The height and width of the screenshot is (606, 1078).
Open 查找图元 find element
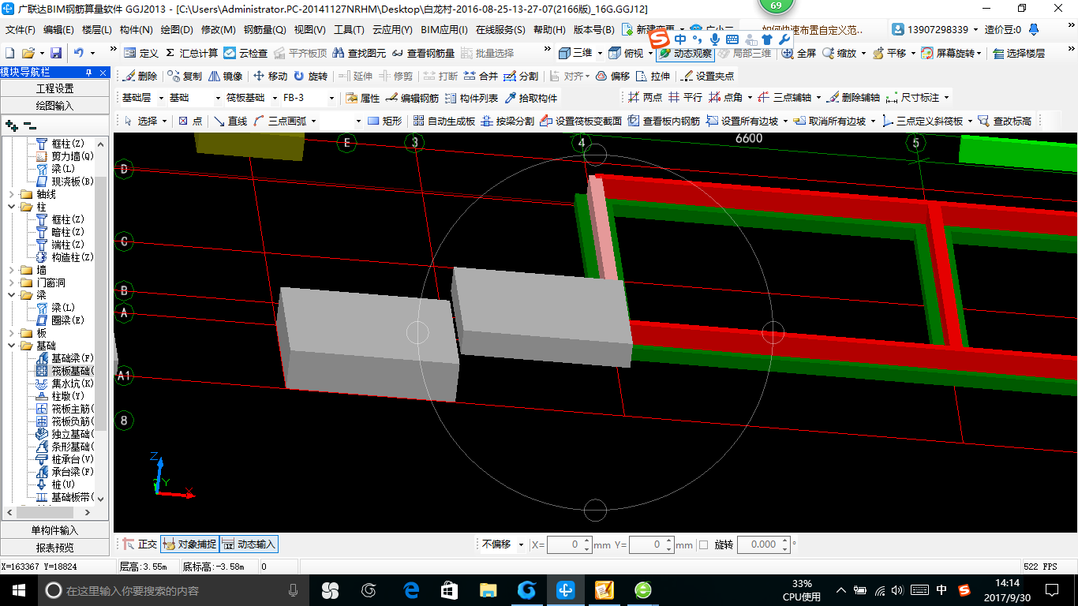click(x=360, y=53)
